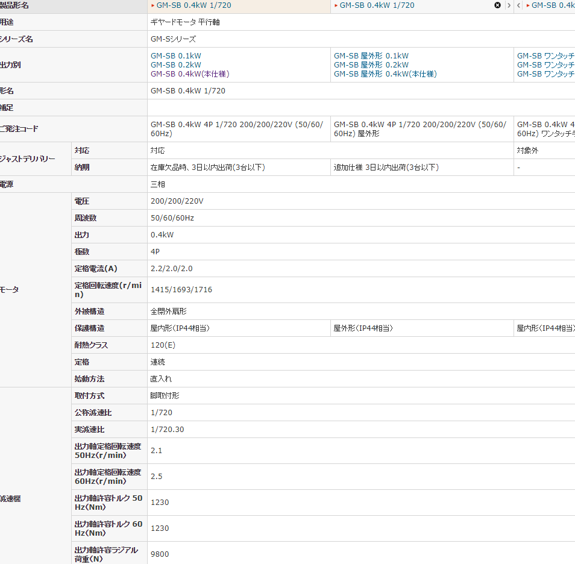This screenshot has width=575, height=564.
Task: Select GM-SB 0.2kW output link
Action: [175, 65]
